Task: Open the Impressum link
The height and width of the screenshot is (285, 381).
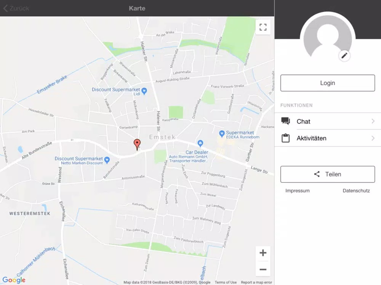Action: pyautogui.click(x=298, y=191)
